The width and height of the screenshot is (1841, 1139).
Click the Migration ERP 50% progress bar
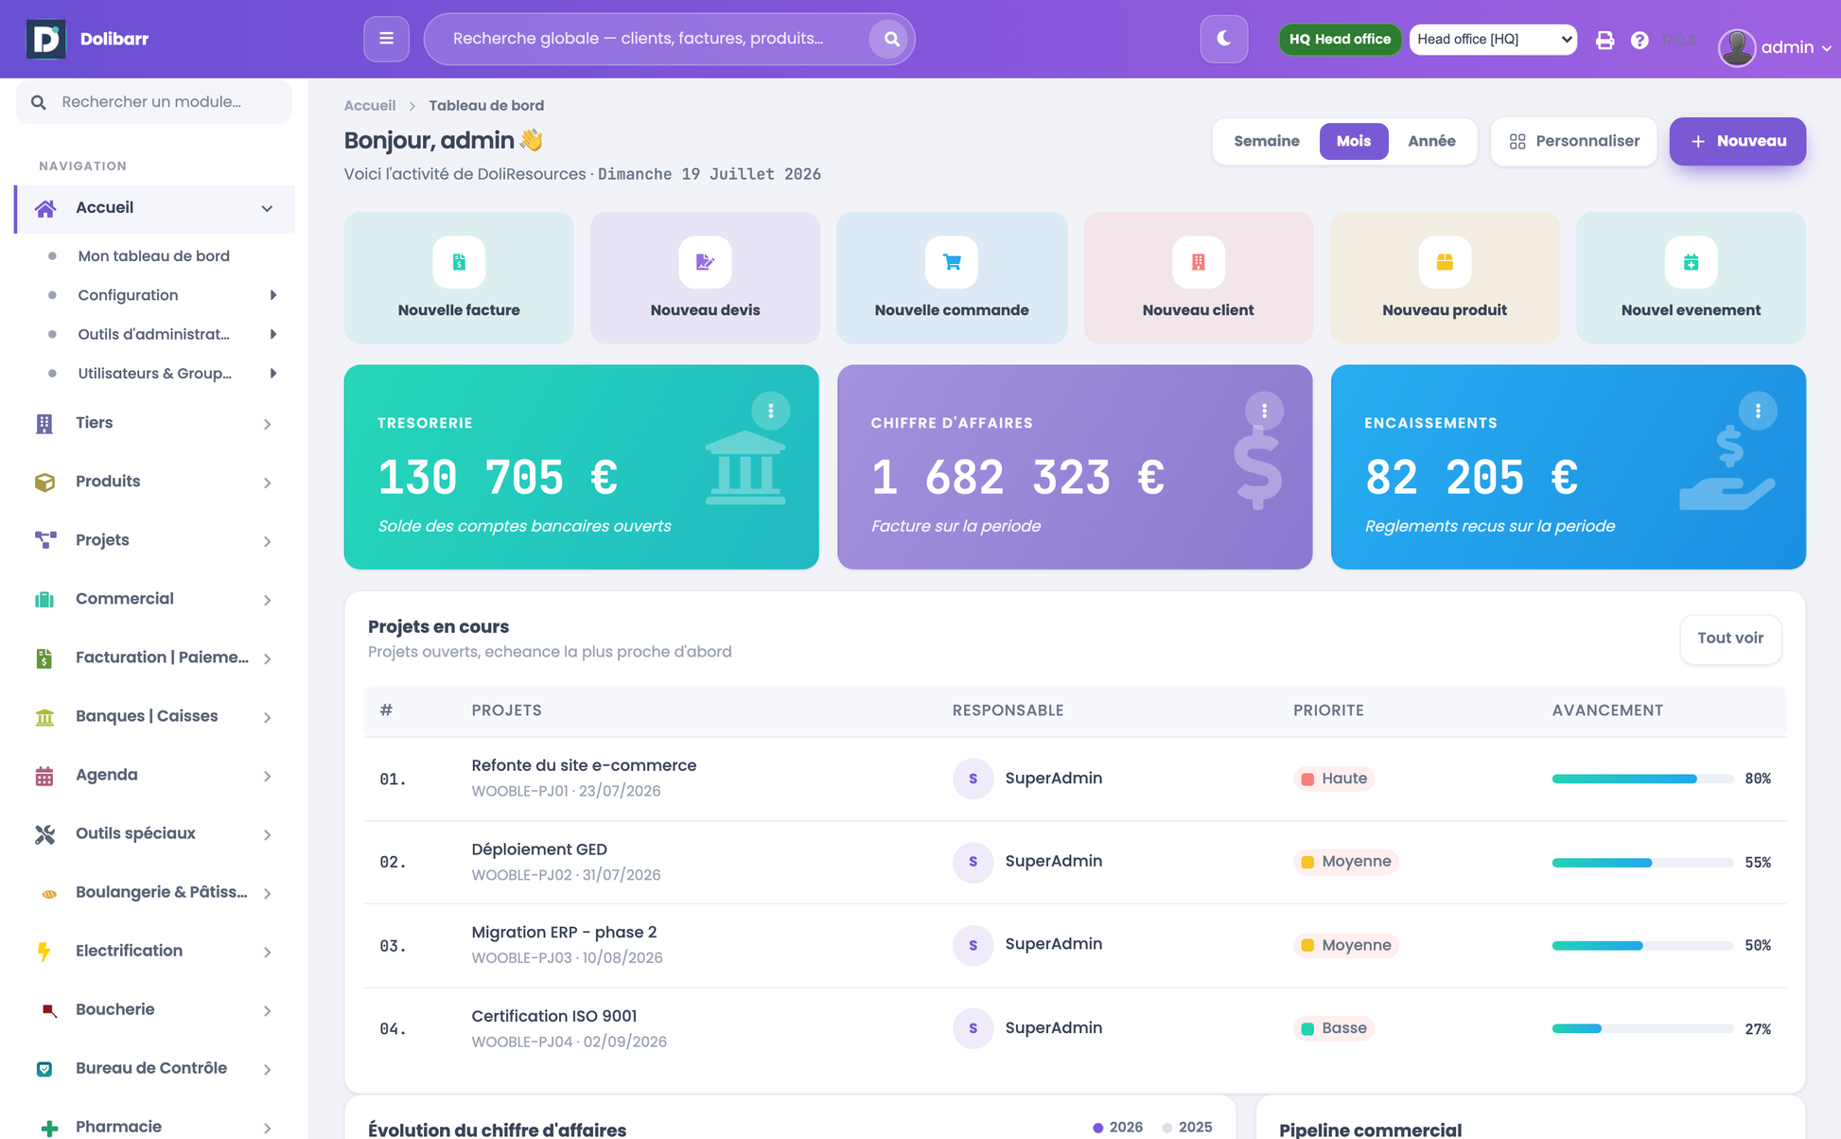pyautogui.click(x=1641, y=945)
